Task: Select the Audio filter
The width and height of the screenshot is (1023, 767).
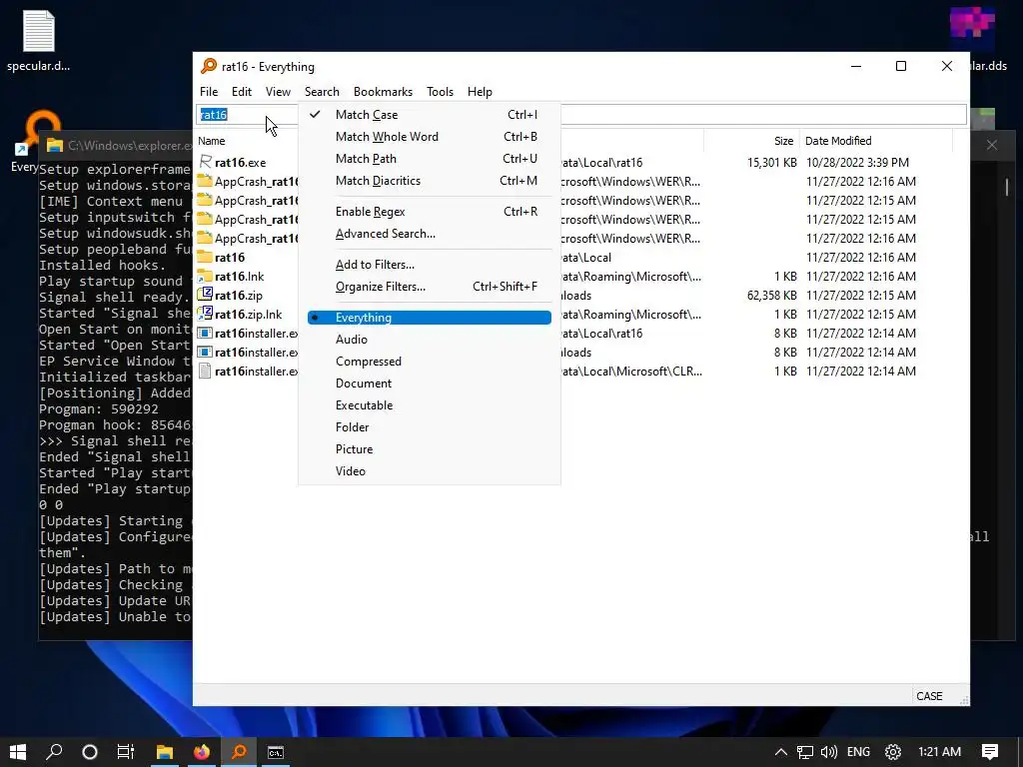Action: click(x=430, y=340)
